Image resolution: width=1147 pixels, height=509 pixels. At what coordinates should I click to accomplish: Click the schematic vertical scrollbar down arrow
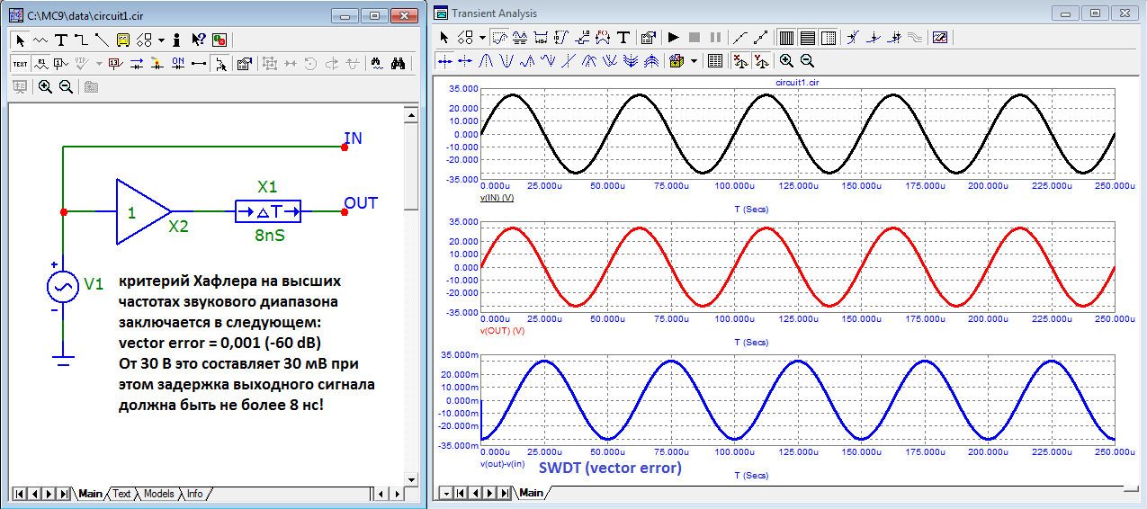click(x=411, y=478)
